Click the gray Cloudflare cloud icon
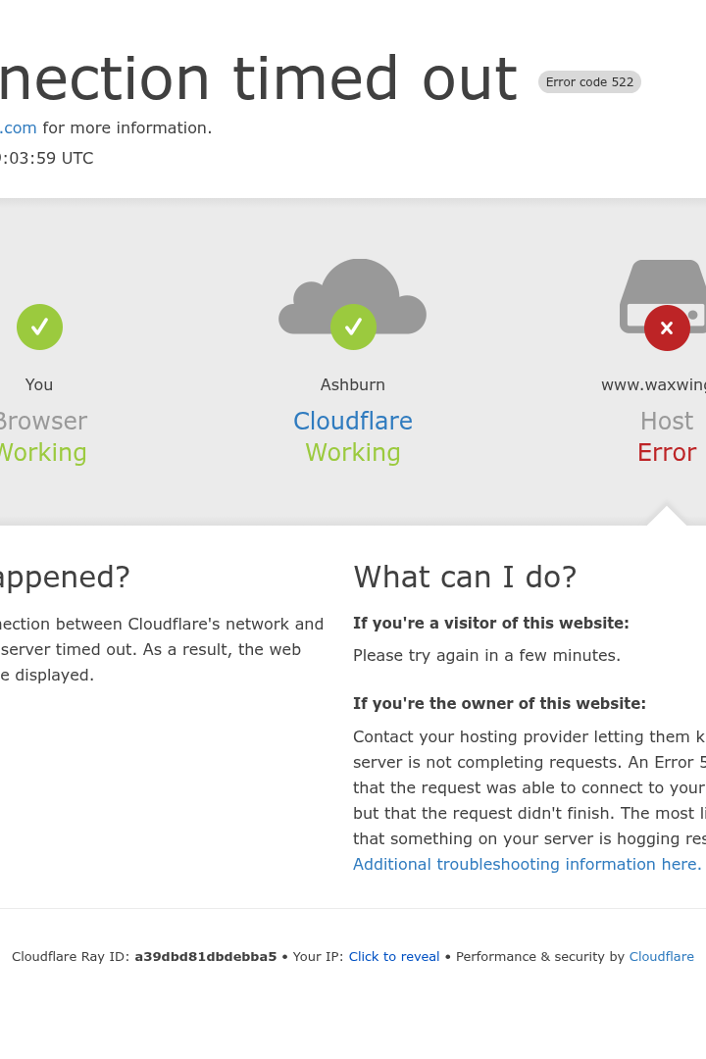 353,296
